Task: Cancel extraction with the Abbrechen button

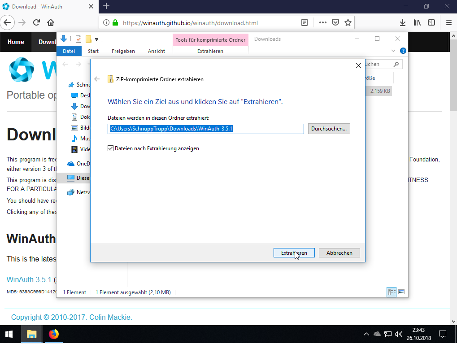Action: pos(339,253)
